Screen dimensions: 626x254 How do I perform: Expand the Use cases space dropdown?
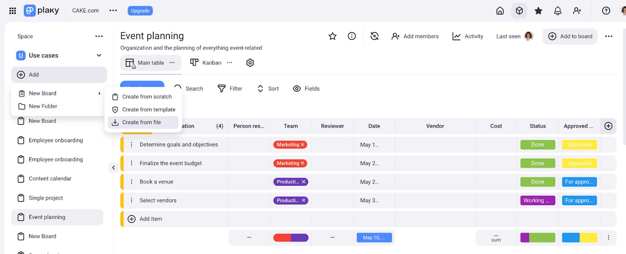pyautogui.click(x=99, y=55)
